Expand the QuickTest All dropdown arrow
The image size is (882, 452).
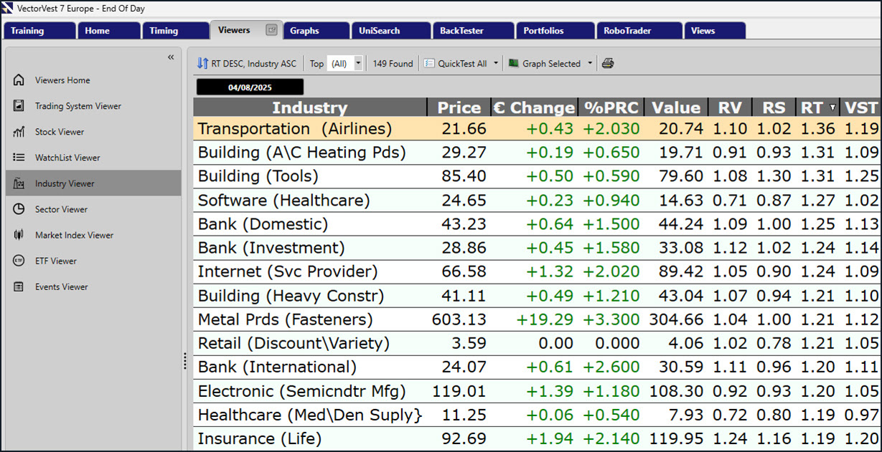click(x=495, y=63)
